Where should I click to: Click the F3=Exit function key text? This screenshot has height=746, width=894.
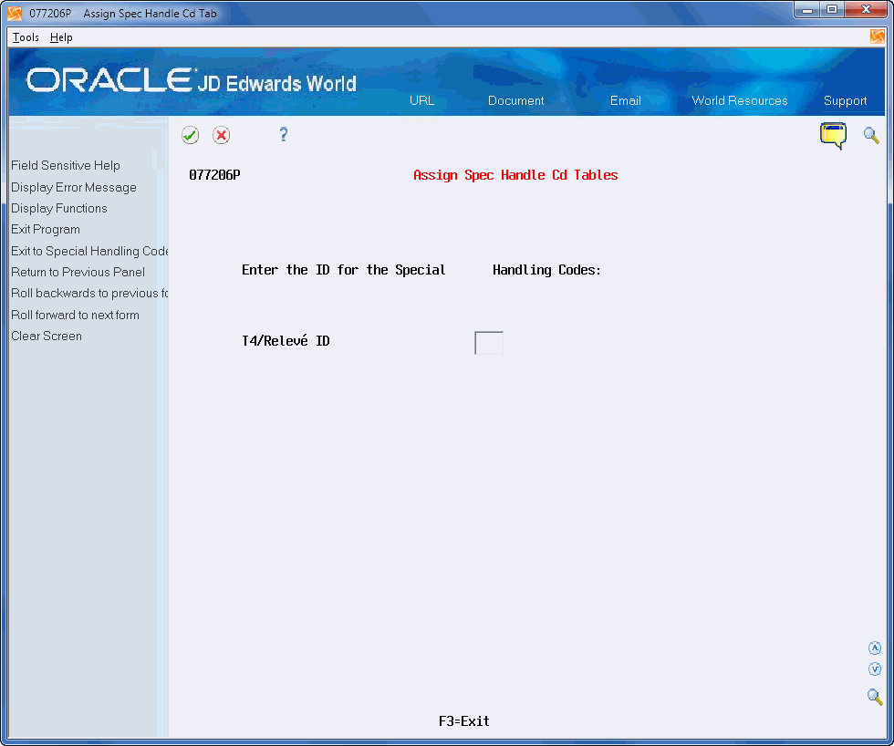click(464, 721)
